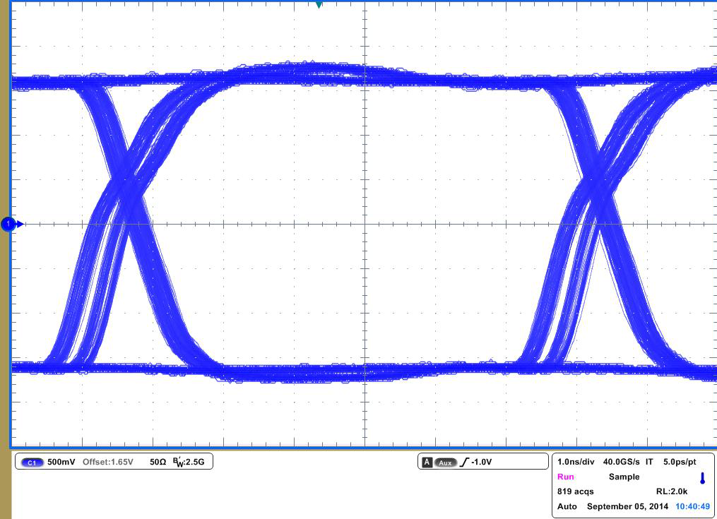This screenshot has height=519, width=717.
Task: Click the Aux trigger source badge
Action: coord(447,461)
